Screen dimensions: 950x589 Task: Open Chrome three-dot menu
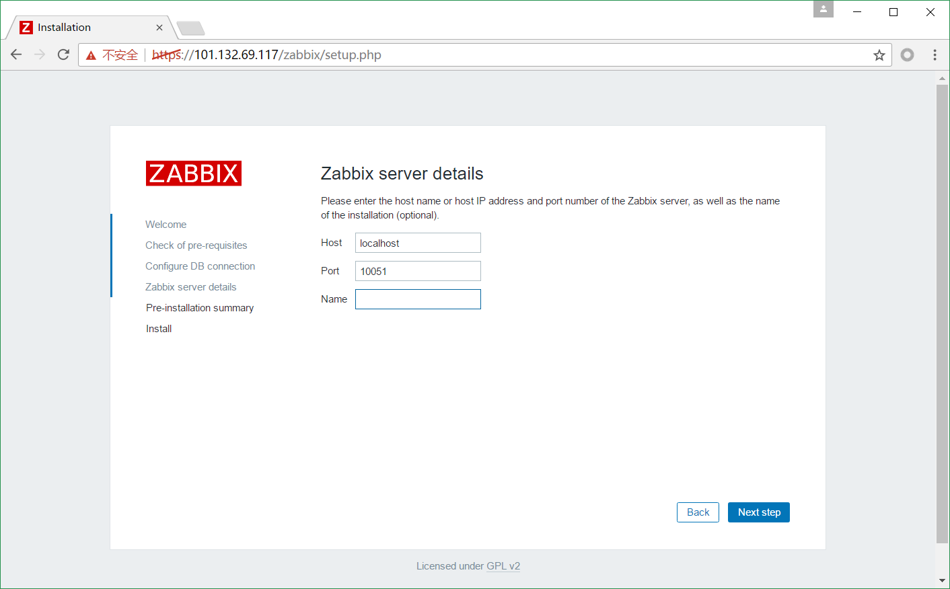(x=935, y=54)
